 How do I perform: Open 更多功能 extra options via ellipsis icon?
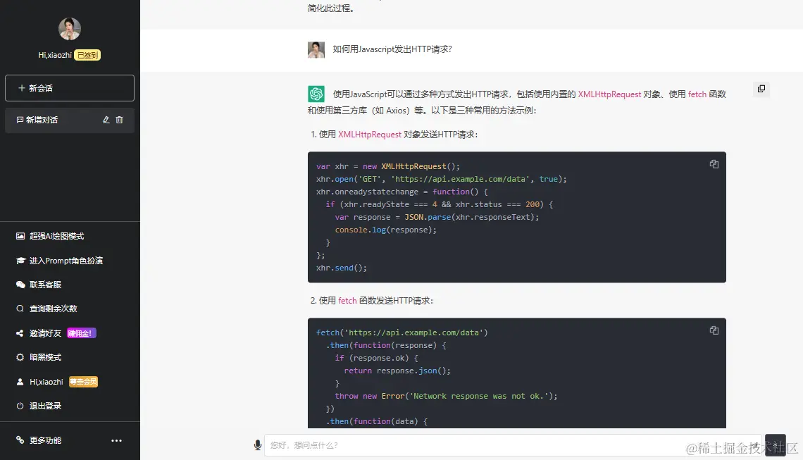116,440
